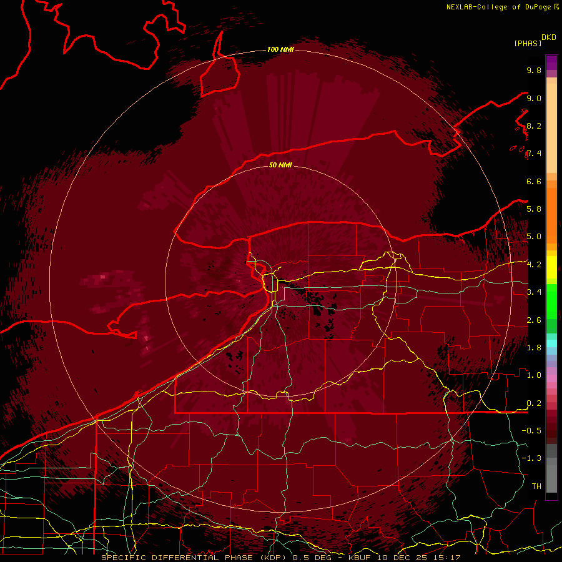The height and width of the screenshot is (562, 562).
Task: Click the 5.8 legend value
Action: [x=534, y=209]
